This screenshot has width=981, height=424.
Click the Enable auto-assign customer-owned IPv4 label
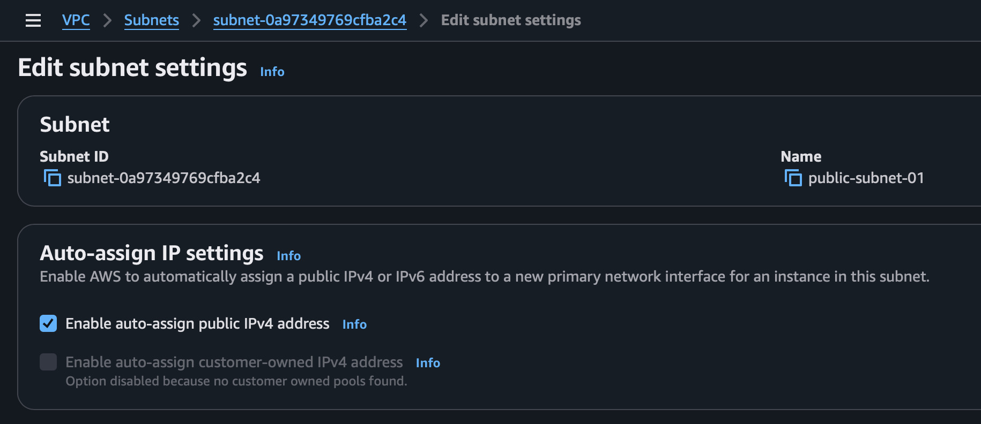[x=234, y=362]
